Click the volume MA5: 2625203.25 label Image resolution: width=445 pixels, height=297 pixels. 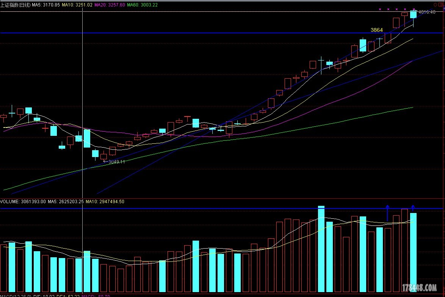pos(66,202)
